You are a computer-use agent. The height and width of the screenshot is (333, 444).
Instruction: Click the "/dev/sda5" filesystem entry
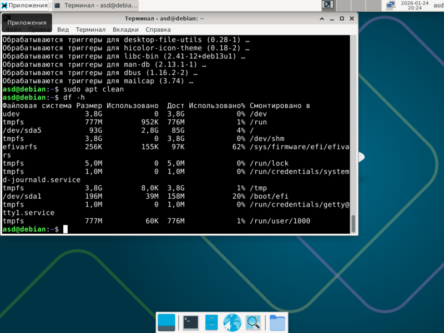22,130
